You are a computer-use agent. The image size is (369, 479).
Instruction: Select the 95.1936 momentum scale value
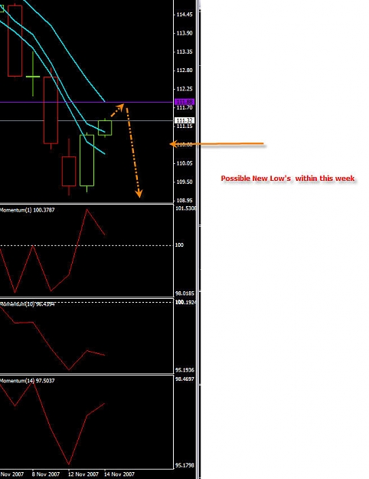184,370
